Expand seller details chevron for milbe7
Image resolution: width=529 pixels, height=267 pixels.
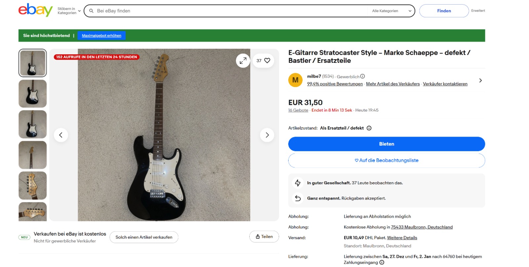click(x=480, y=80)
